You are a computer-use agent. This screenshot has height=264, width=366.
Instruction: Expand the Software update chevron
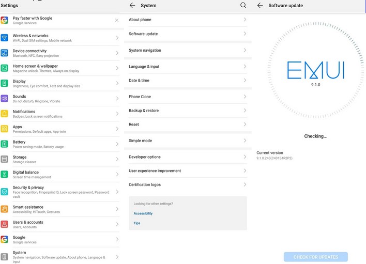(245, 34)
